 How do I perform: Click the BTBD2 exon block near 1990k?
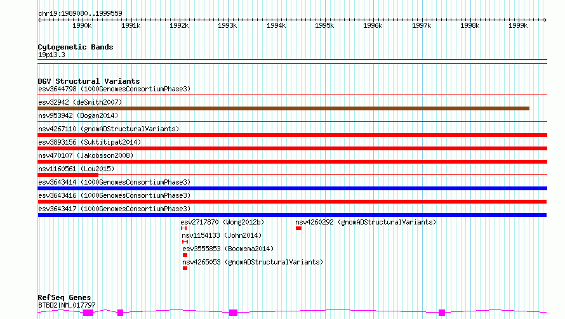point(88,313)
